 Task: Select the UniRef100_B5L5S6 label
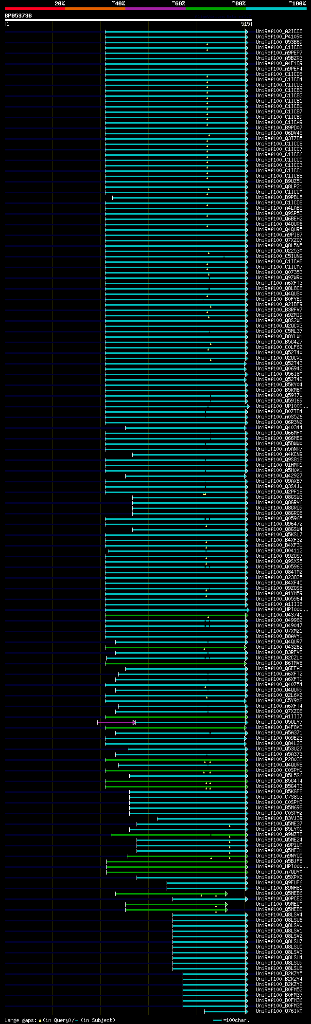pyautogui.click(x=279, y=775)
